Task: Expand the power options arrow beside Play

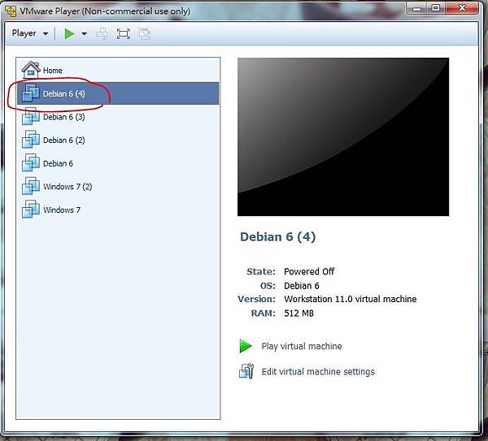Action: [84, 34]
